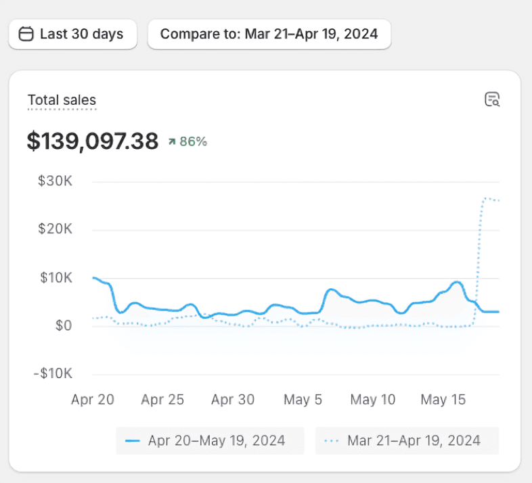This screenshot has width=532, height=483.
Task: Open the Compare to date range dropdown
Action: click(x=269, y=34)
